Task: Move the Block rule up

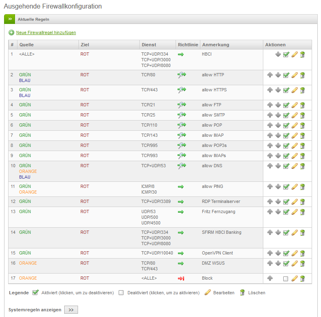Action: coord(270,278)
